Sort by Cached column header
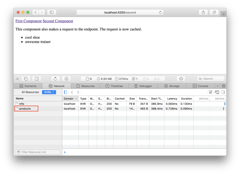 pos(120,99)
